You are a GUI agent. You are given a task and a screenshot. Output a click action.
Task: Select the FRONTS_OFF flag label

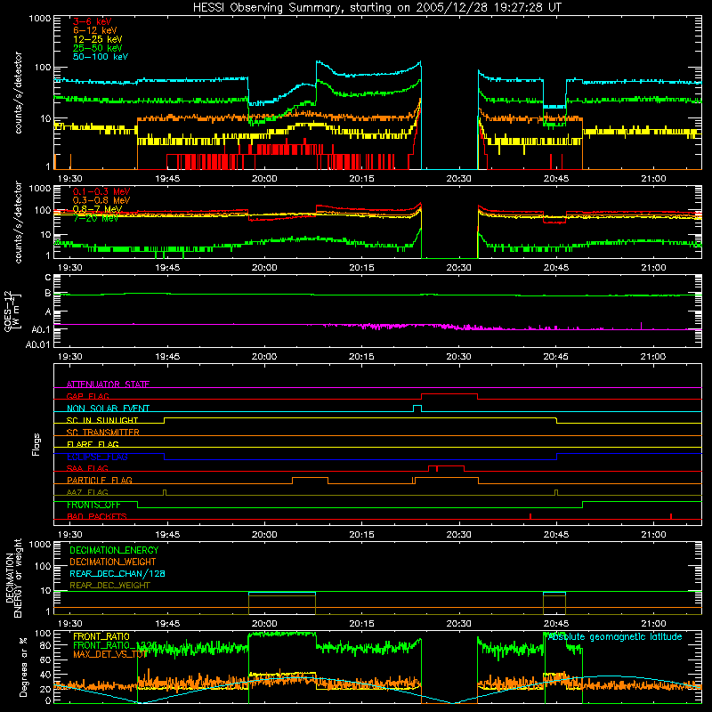coord(93,505)
